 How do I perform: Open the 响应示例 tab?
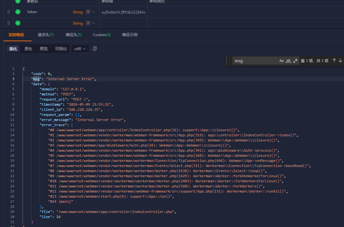pyautogui.click(x=130, y=35)
